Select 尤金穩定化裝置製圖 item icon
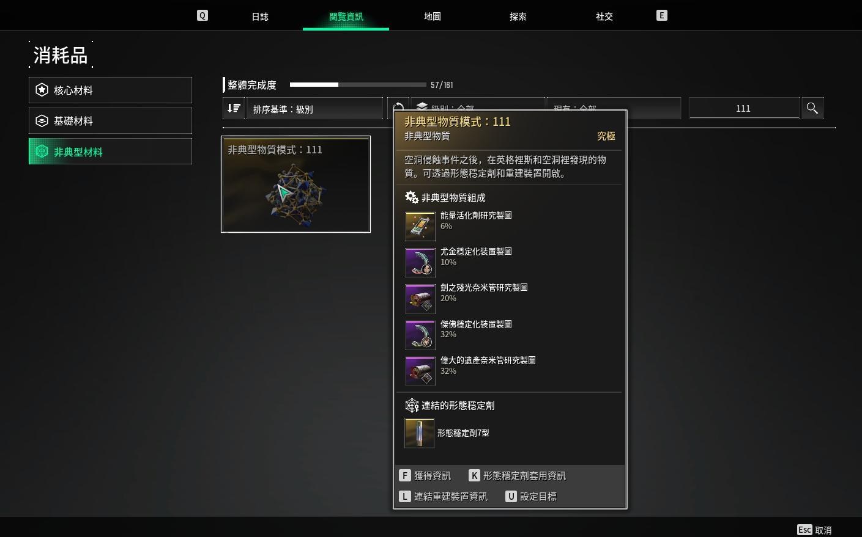This screenshot has width=862, height=537. [x=420, y=262]
